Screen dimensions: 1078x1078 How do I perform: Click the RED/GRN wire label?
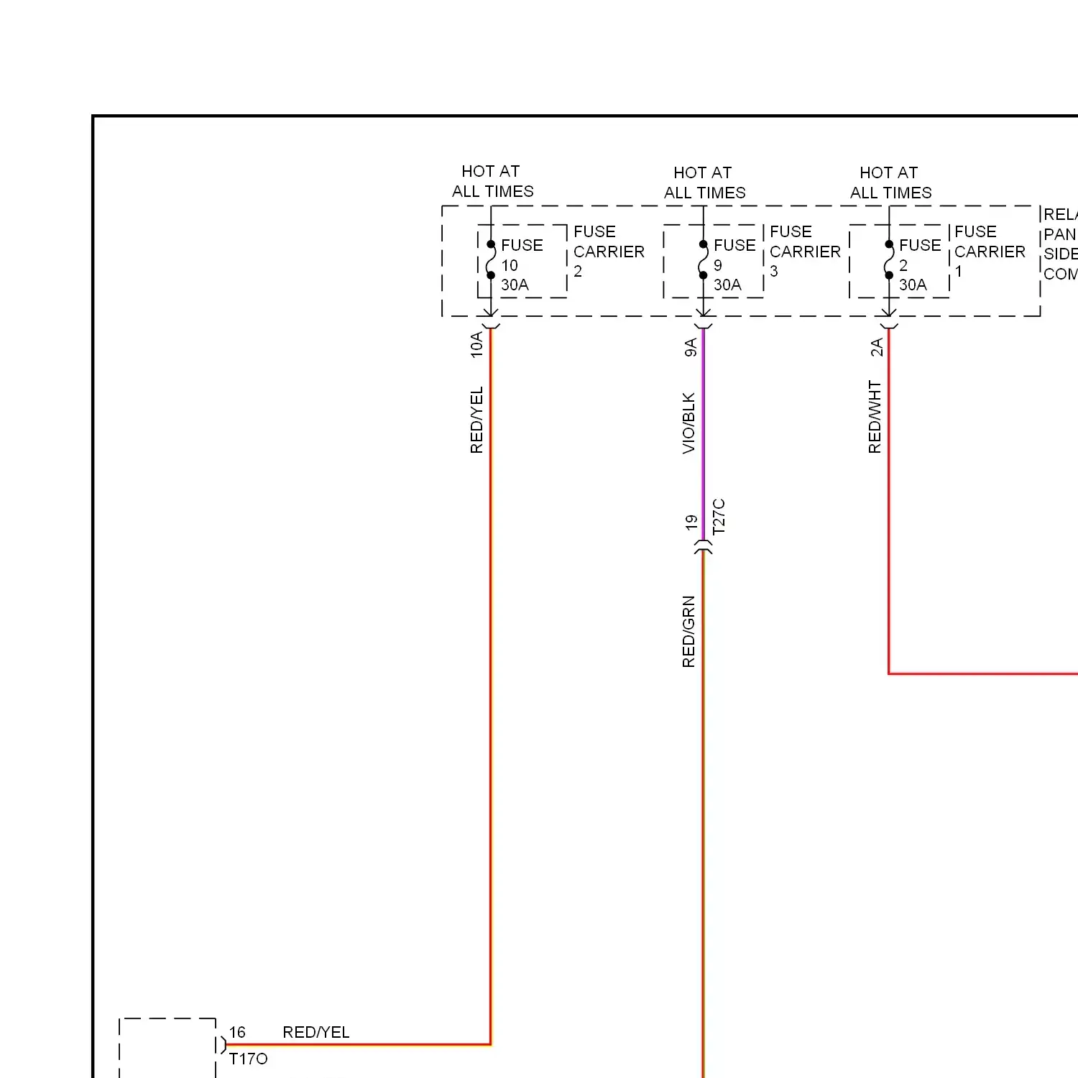click(x=688, y=631)
